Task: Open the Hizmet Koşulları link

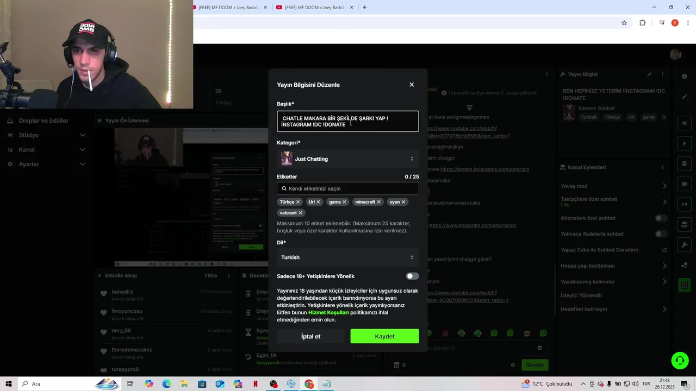Action: pos(328,313)
